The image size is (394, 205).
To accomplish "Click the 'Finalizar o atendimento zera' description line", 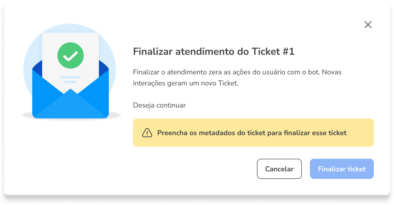I will (237, 72).
